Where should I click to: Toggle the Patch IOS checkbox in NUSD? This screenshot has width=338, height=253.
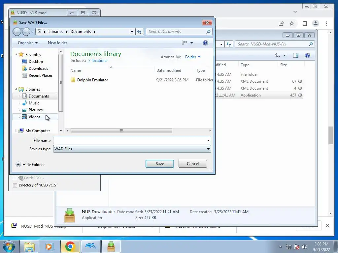click(15, 178)
